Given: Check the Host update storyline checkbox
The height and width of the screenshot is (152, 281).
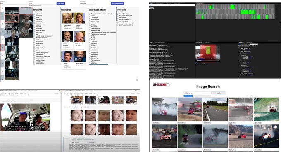Looking at the screenshot, I should 117,17.
